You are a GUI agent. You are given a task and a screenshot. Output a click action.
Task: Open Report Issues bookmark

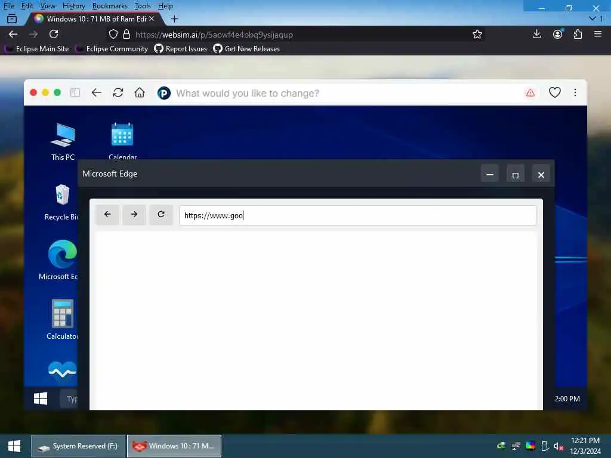tap(181, 49)
